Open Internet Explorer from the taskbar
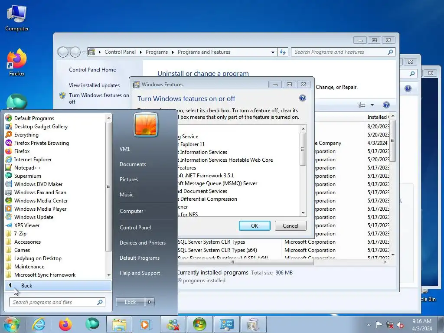The height and width of the screenshot is (333, 444). [x=39, y=324]
